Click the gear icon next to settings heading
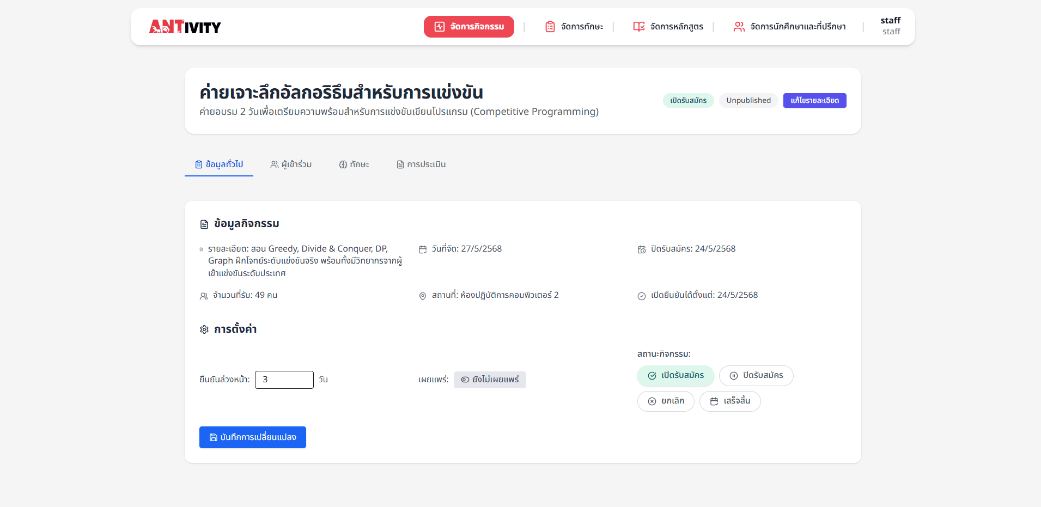This screenshot has height=507, width=1041. pos(204,329)
